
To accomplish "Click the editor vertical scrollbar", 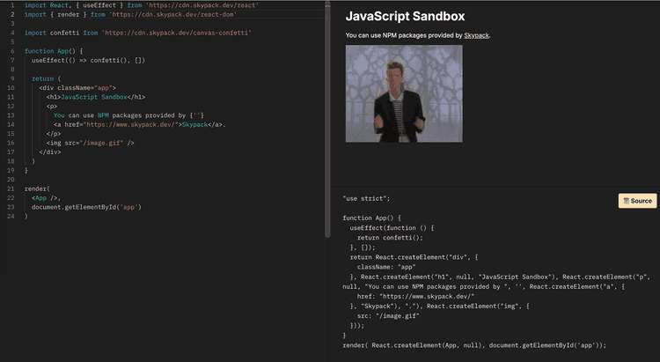I will [x=327, y=120].
